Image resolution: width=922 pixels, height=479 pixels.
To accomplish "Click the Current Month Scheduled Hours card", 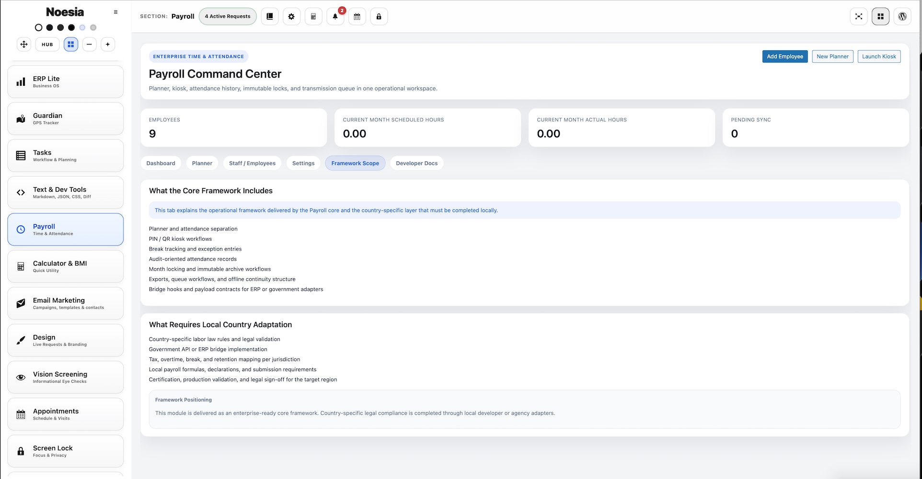I will (x=427, y=128).
